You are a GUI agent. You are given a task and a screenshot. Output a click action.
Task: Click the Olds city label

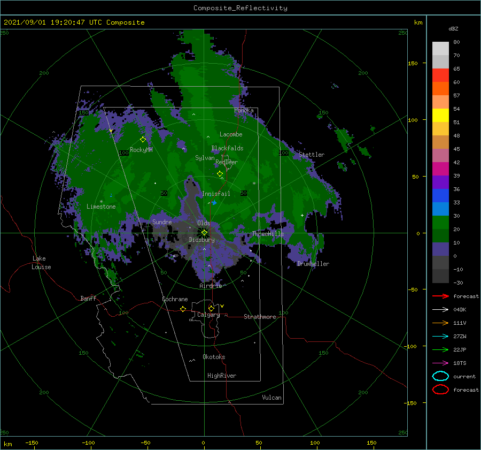point(204,223)
